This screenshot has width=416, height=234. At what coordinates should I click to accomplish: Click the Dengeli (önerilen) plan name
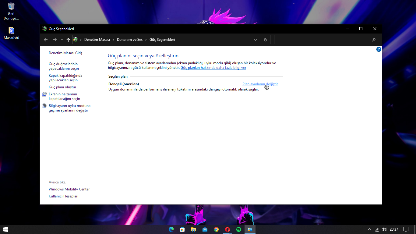coord(124,84)
